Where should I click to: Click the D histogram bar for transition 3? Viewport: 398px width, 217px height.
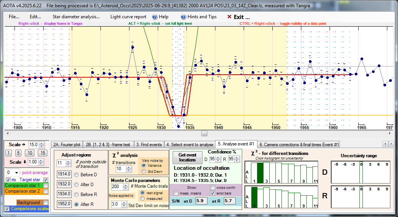[266, 172]
